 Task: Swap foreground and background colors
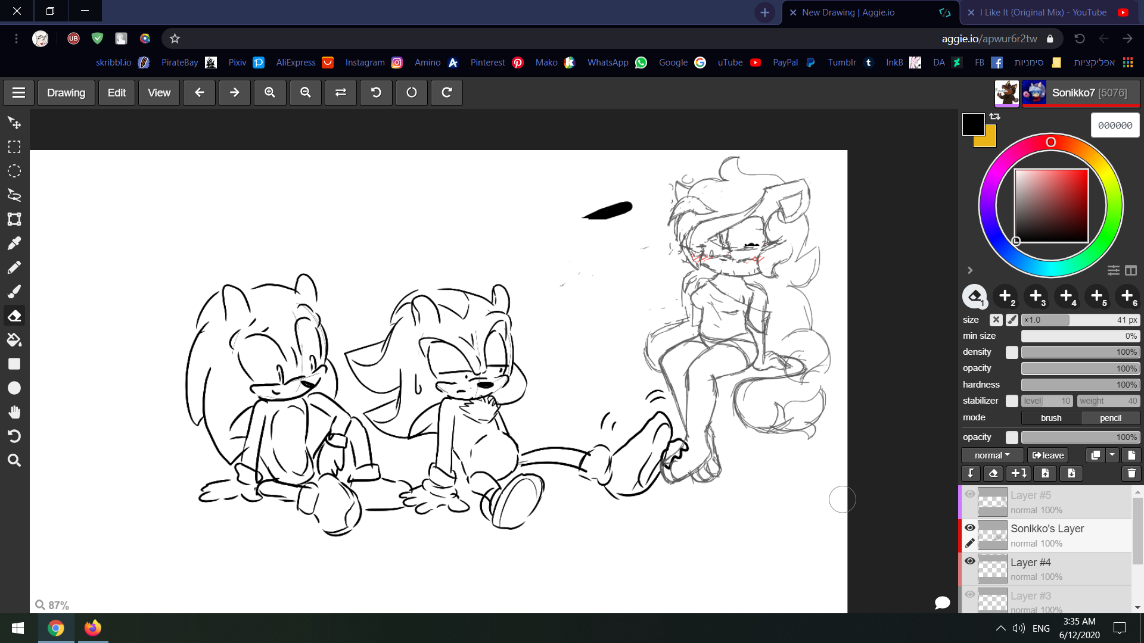pyautogui.click(x=995, y=117)
